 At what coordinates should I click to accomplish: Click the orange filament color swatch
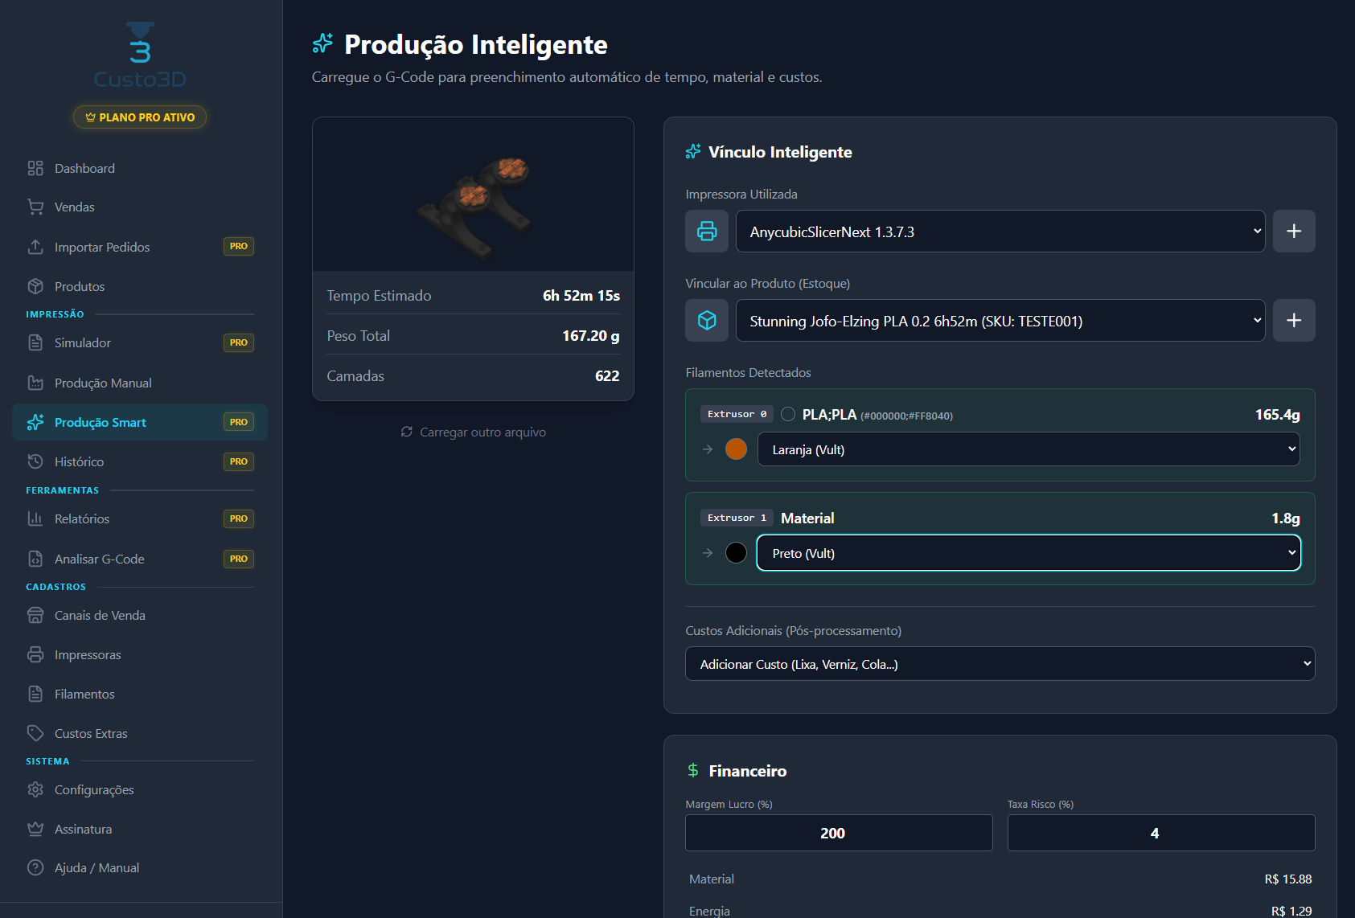click(736, 449)
